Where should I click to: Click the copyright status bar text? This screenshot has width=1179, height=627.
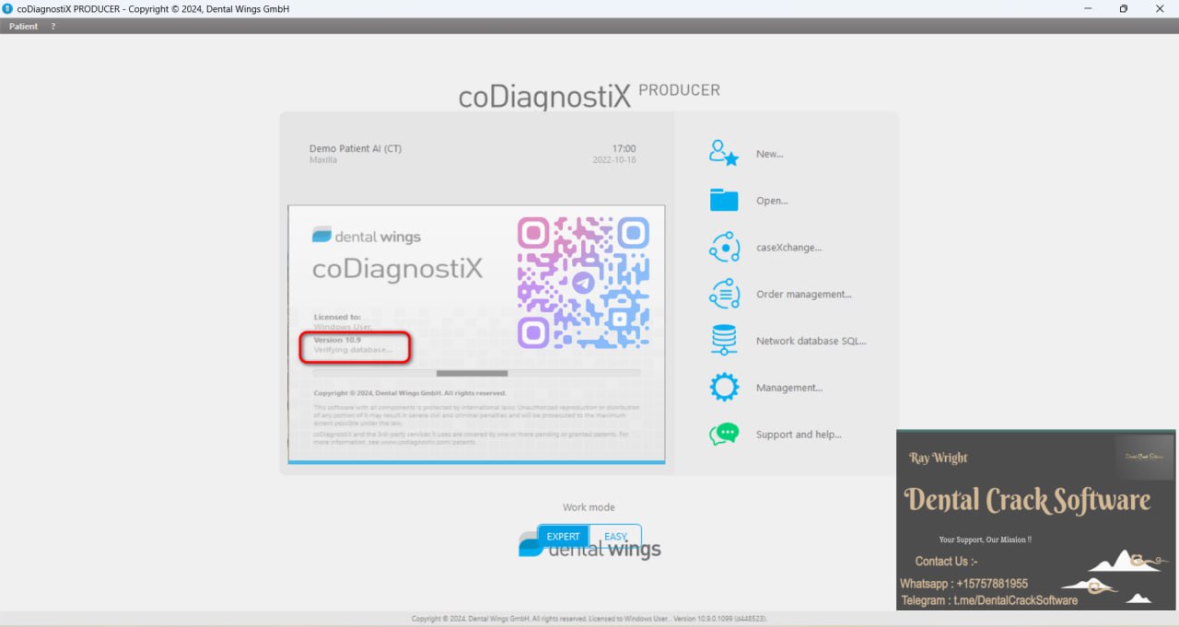coord(589,619)
